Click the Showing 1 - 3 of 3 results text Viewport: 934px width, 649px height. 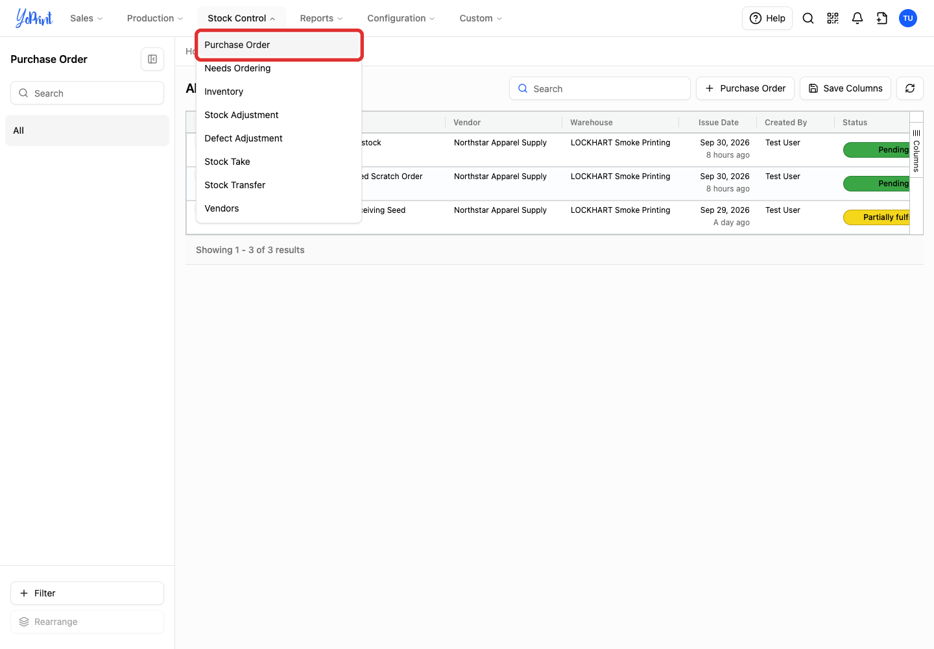tap(250, 250)
